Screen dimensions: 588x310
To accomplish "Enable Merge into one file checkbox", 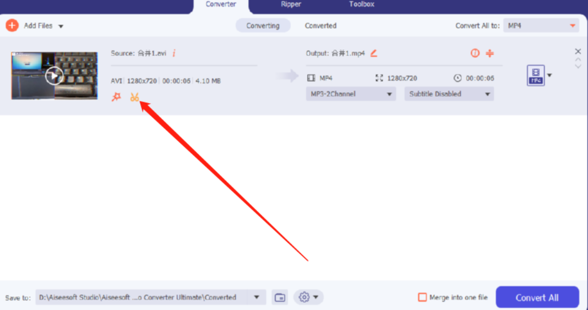I will [422, 297].
